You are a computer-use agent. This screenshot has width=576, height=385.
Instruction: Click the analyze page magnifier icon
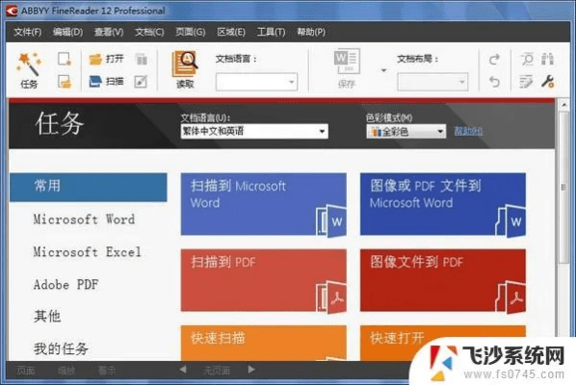(x=527, y=59)
